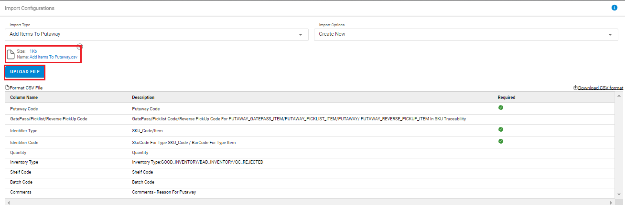Click the blue info icon at top right
The image size is (625, 205).
point(614,8)
